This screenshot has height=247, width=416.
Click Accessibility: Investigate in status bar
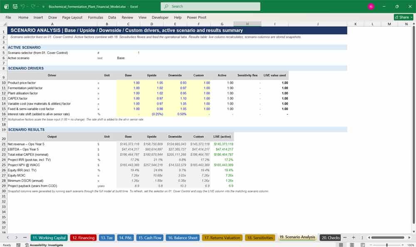(x=45, y=245)
